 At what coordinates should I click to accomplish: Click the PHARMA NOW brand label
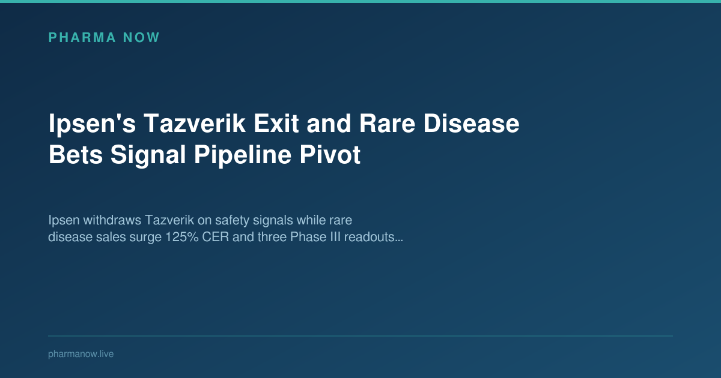click(x=104, y=38)
